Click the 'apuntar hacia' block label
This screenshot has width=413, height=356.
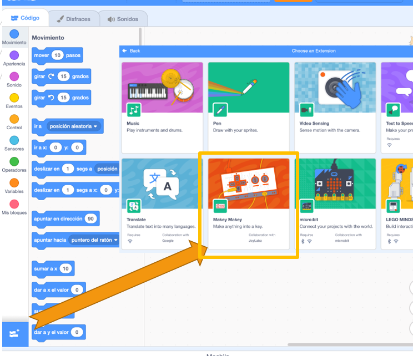pos(50,240)
